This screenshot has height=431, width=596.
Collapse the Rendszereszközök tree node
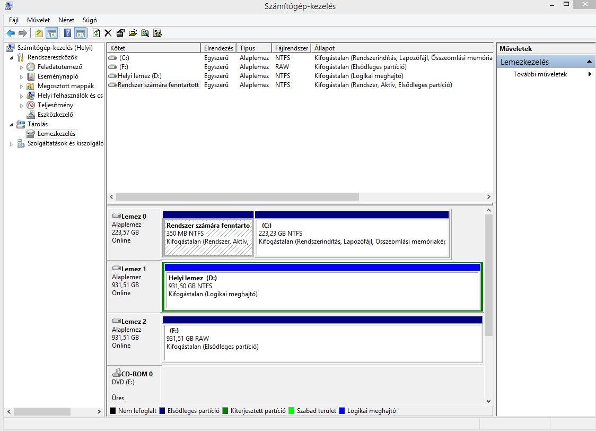click(12, 58)
